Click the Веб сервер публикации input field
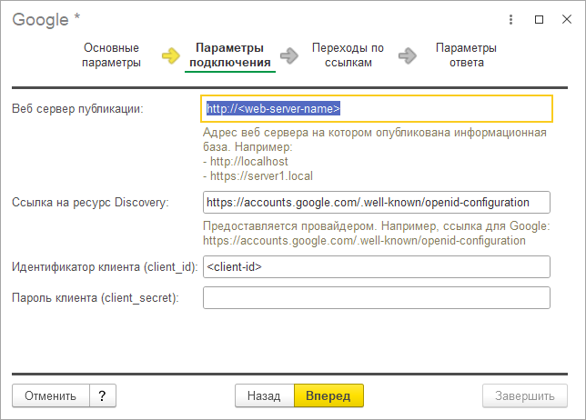586x420 pixels. pyautogui.click(x=377, y=109)
